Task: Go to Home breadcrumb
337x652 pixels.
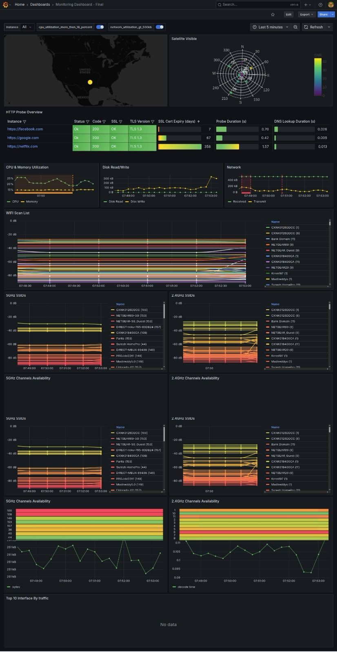Action: 20,4
